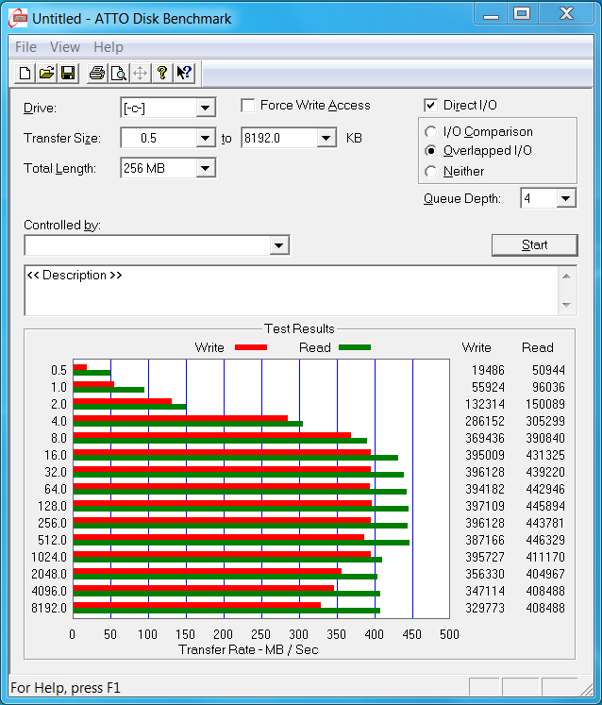Open Print Preview from the toolbar
Screen dimensions: 602x705
pyautogui.click(x=118, y=73)
